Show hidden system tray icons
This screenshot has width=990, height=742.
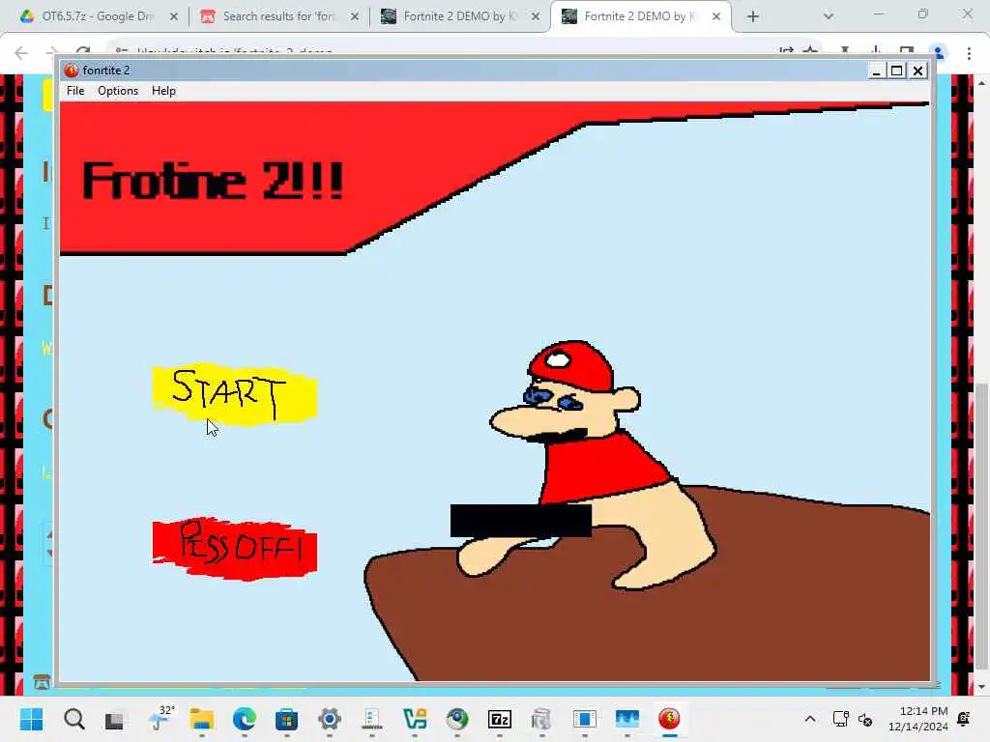(810, 719)
